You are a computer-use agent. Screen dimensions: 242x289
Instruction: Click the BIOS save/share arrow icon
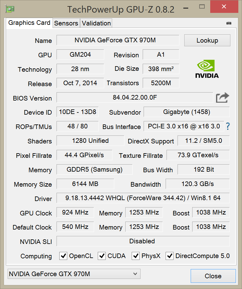pyautogui.click(x=222, y=97)
